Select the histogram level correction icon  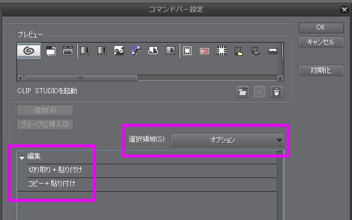pos(153,51)
